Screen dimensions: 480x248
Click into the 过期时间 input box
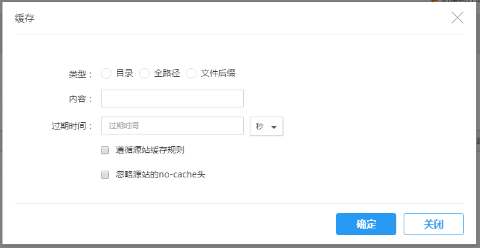tap(172, 125)
